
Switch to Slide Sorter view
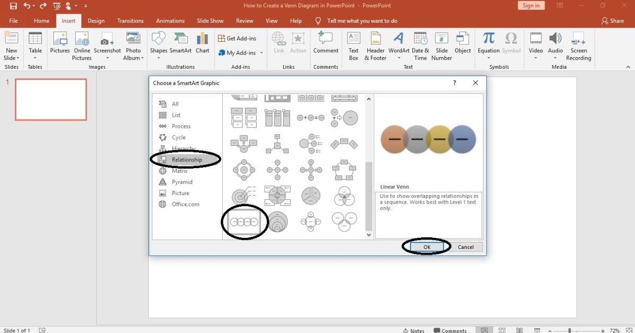[502, 330]
